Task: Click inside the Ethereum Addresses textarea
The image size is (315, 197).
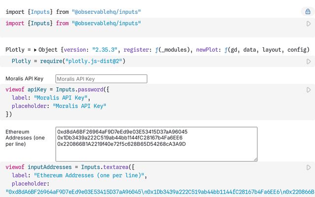Action: (x=157, y=144)
